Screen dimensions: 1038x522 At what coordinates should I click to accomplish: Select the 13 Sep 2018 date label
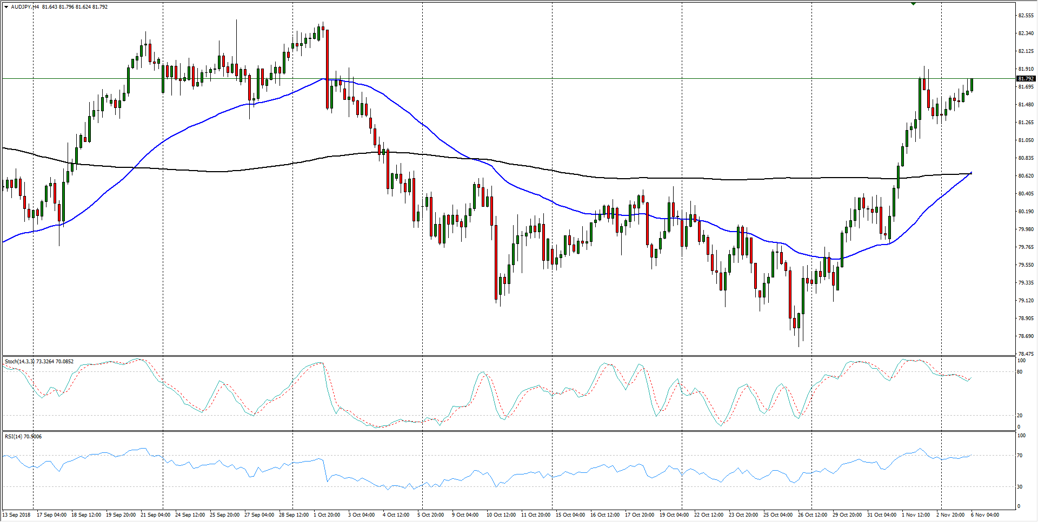[x=17, y=514]
